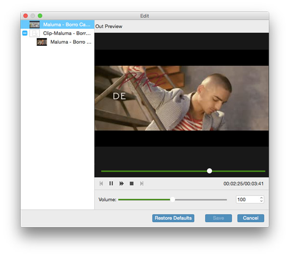Click the skip to start playback icon

pos(101,183)
